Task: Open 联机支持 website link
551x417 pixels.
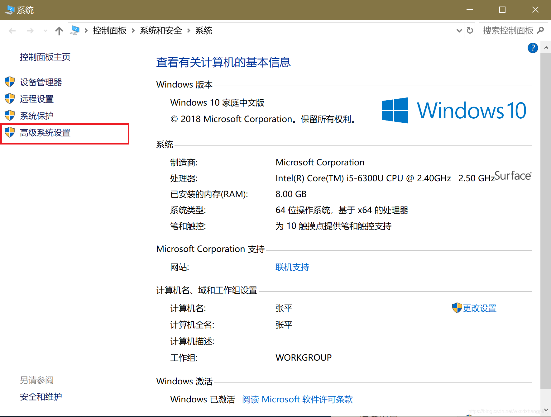Action: [292, 267]
